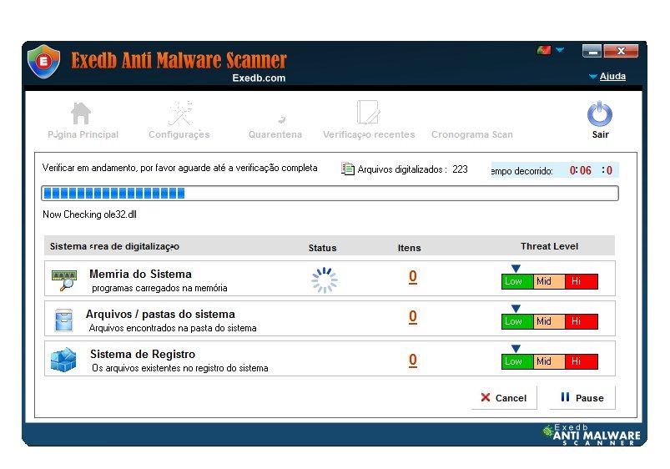
Task: Click the Cronograma Scan tab label
Action: [x=471, y=134]
